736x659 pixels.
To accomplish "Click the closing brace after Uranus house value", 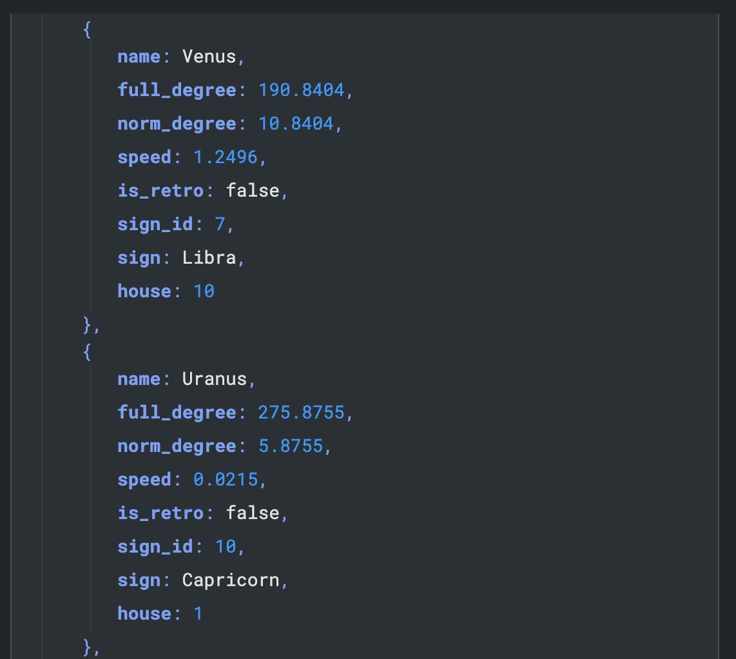I will pyautogui.click(x=87, y=646).
